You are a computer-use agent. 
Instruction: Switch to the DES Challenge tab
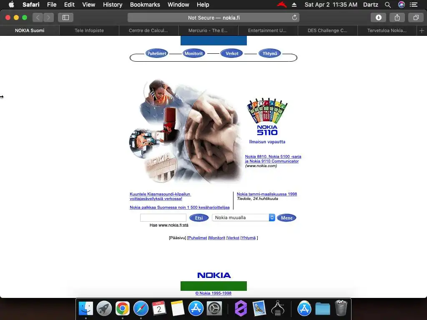327,30
